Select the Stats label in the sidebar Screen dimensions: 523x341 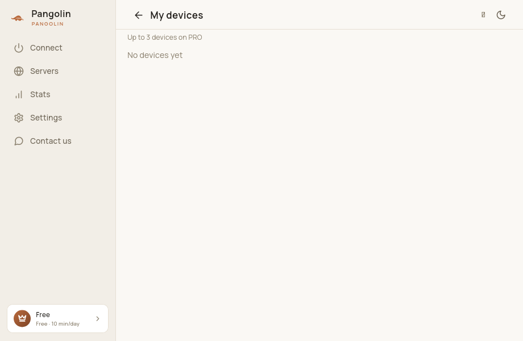(40, 95)
